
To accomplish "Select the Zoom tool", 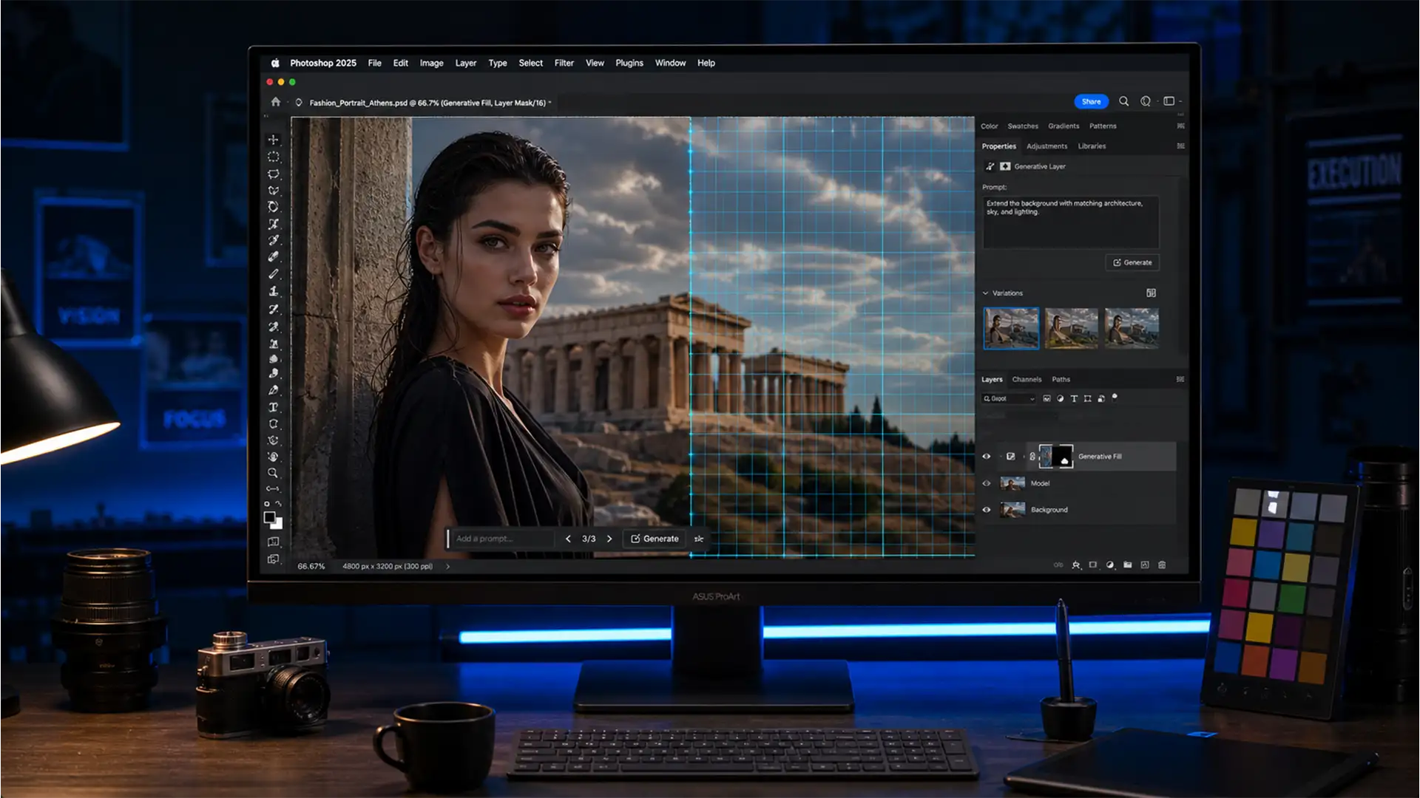I will click(x=273, y=473).
